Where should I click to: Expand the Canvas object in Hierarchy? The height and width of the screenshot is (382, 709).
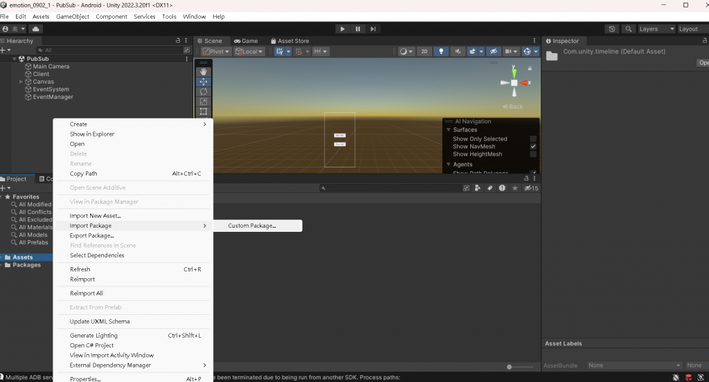21,82
